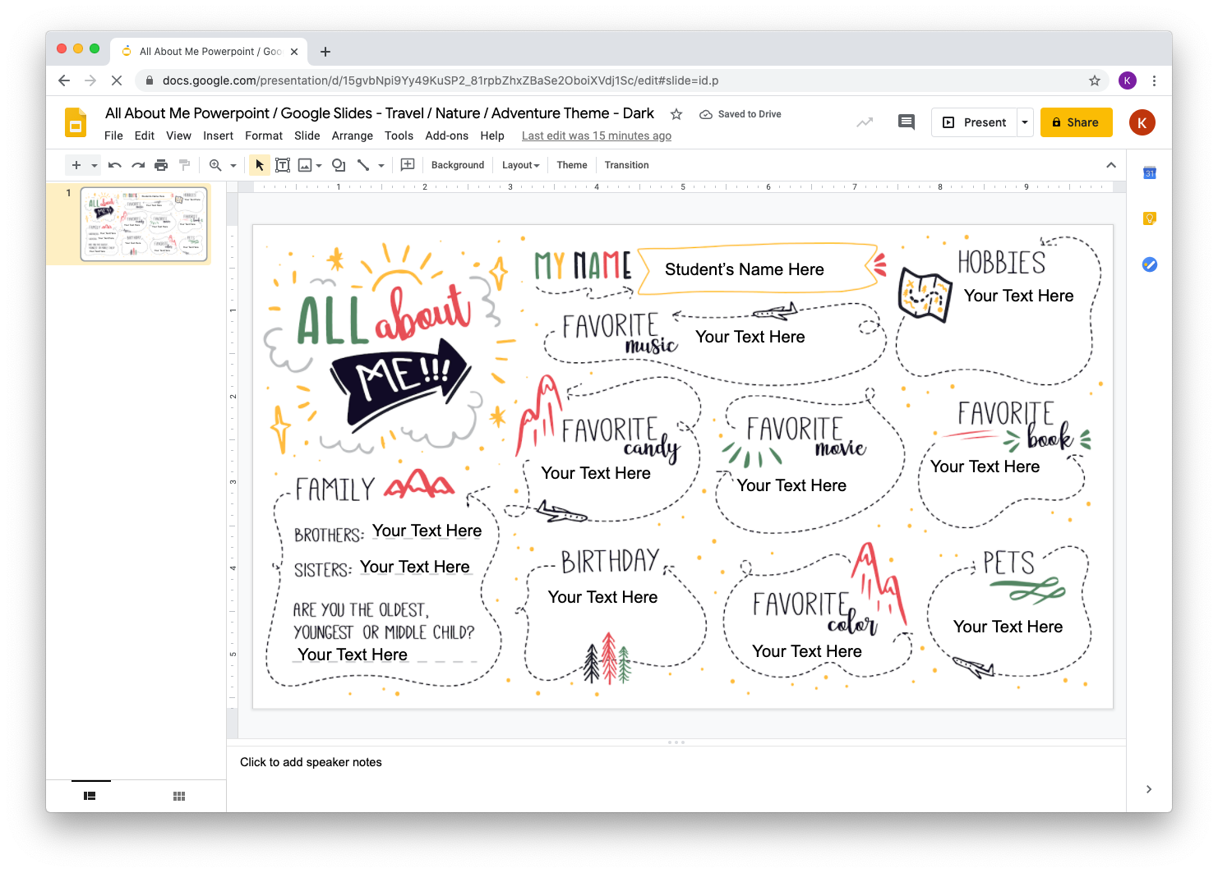Insert a comment using the toolbar icon
Image resolution: width=1218 pixels, height=873 pixels.
pos(408,164)
